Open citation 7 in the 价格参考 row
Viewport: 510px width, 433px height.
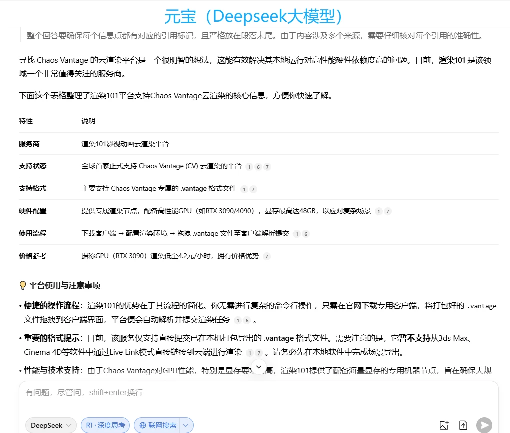coord(266,256)
